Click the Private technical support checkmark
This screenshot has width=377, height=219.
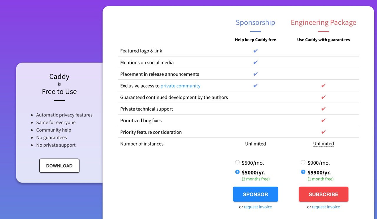click(x=323, y=109)
